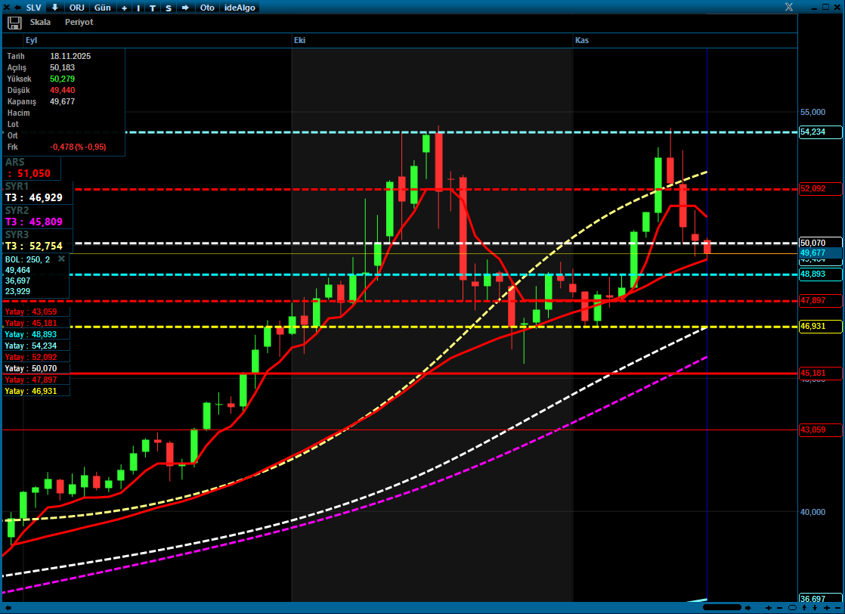
Task: Click the ORJ toolbar button
Action: tap(77, 8)
